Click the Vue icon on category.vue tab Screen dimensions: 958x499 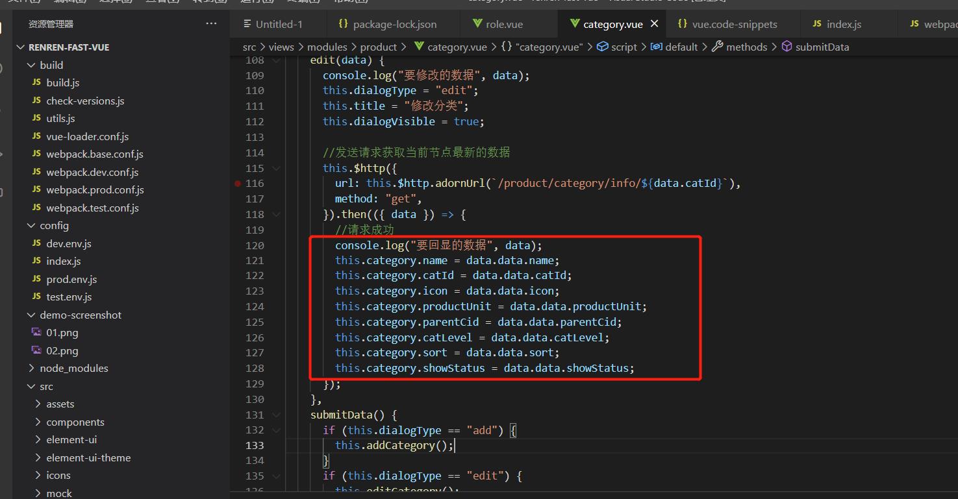pos(574,24)
